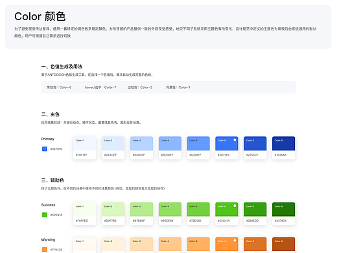Click the 'Color 颜色' page title
Viewport: 337px width, 253px height.
[x=40, y=16]
